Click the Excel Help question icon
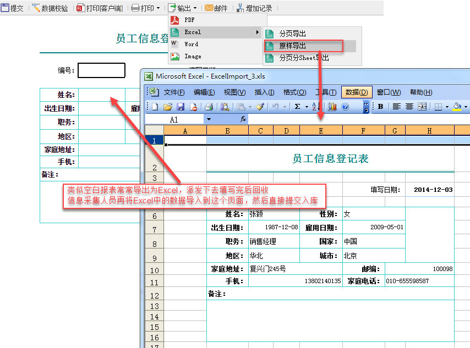 pyautogui.click(x=345, y=107)
